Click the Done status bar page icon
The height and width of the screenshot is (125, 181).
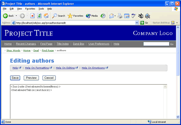[x=3, y=122]
